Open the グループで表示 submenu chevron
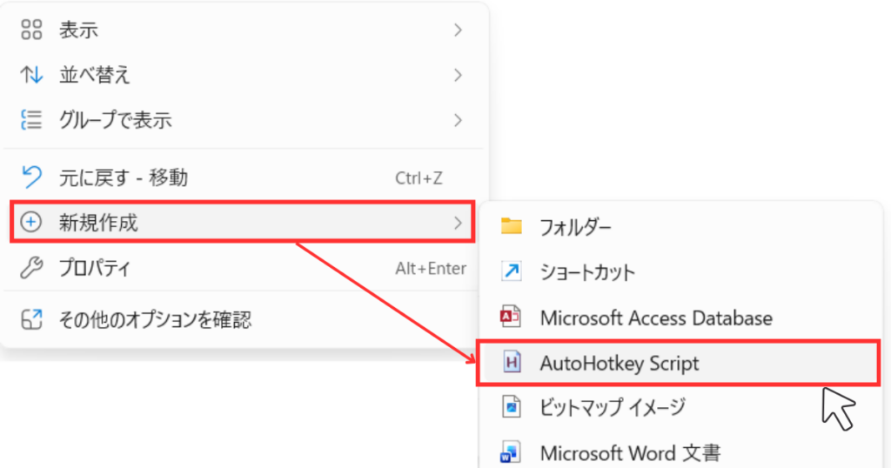891x468 pixels. click(458, 119)
